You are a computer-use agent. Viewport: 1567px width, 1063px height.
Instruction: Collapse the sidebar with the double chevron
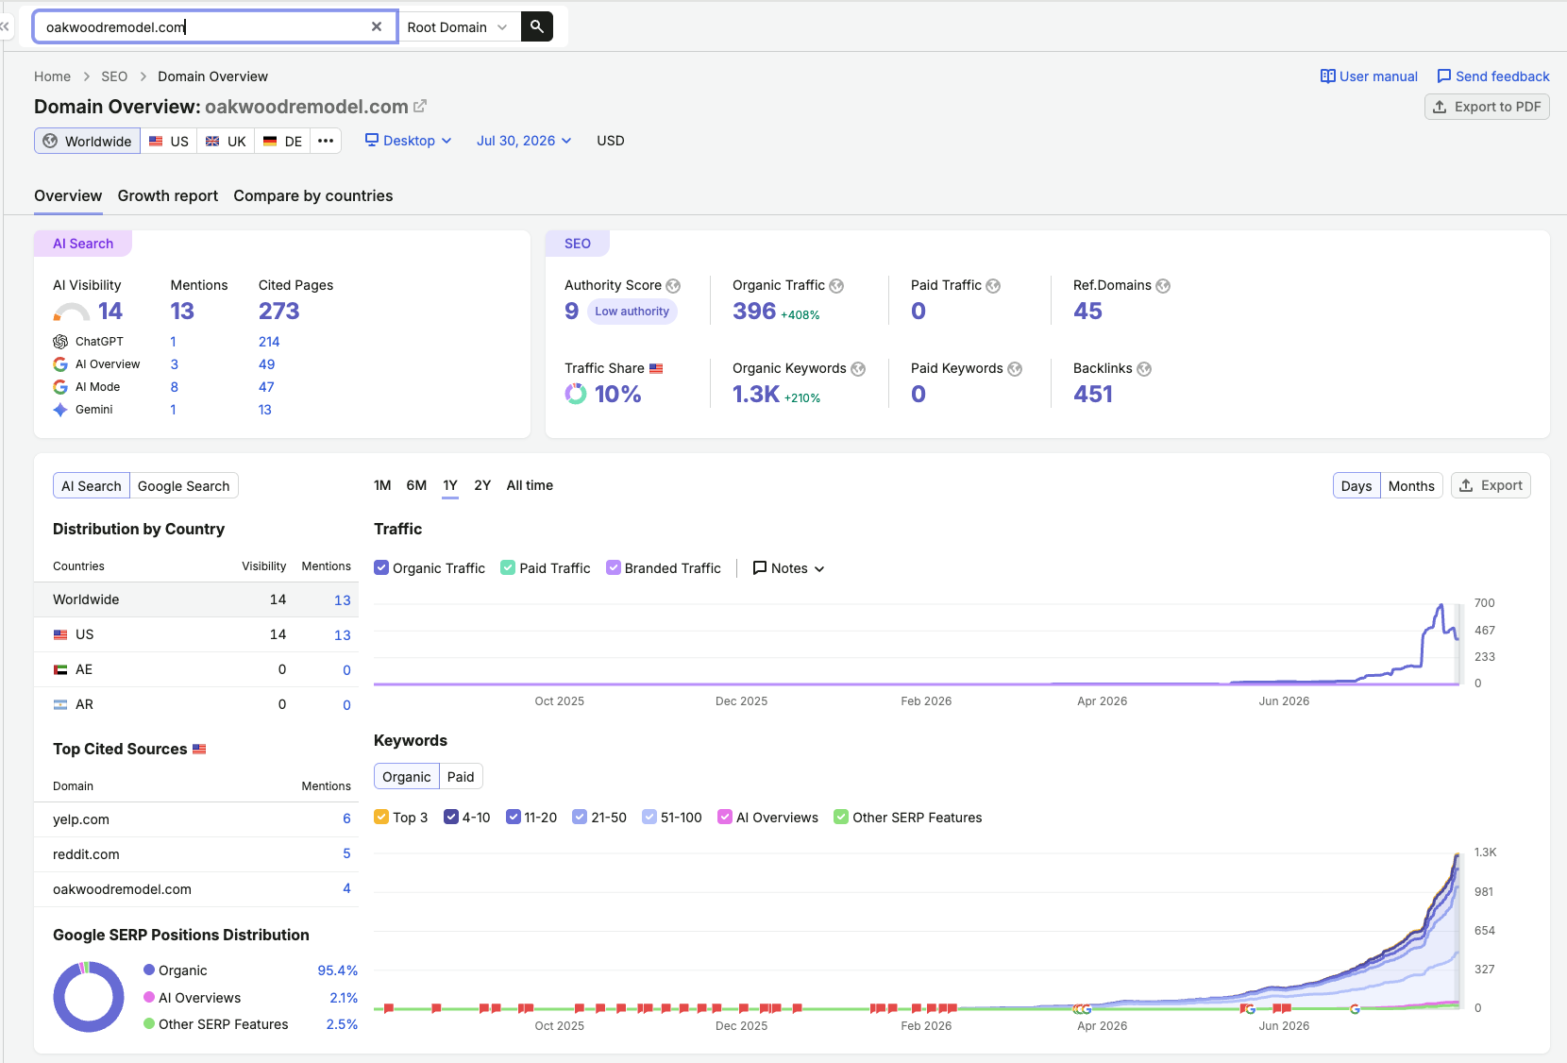click(5, 26)
